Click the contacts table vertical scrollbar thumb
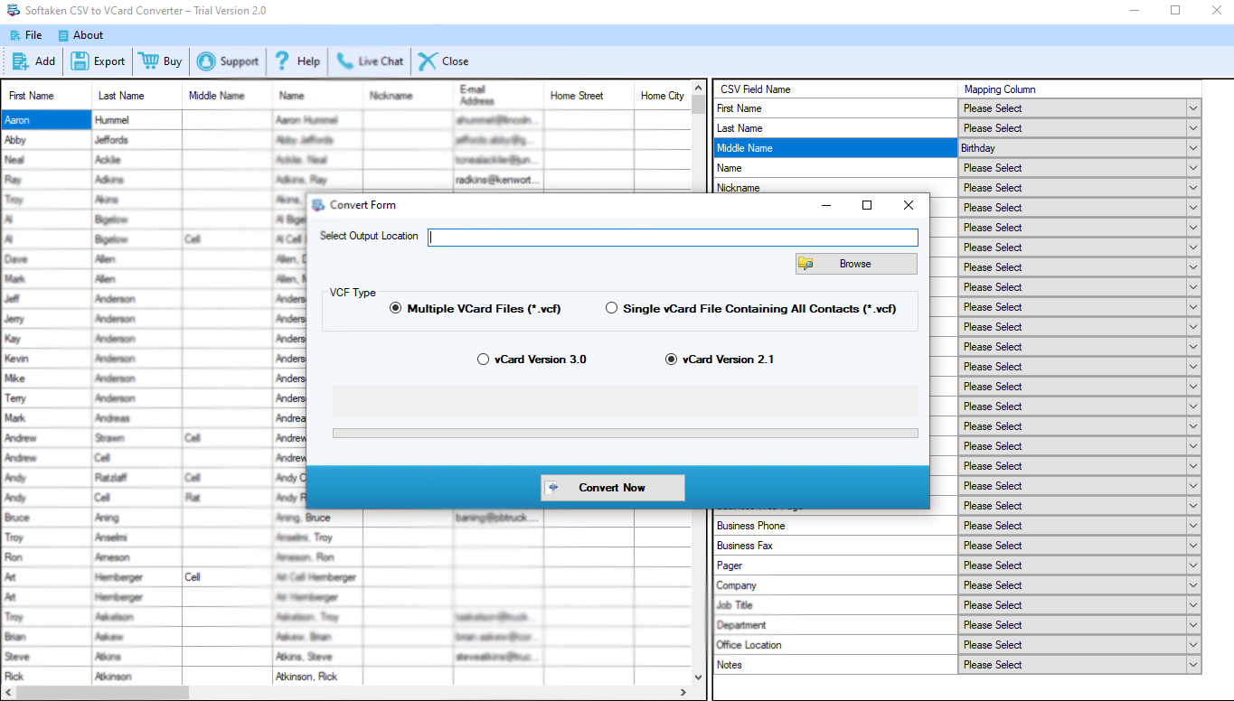This screenshot has height=701, width=1234. click(x=698, y=104)
